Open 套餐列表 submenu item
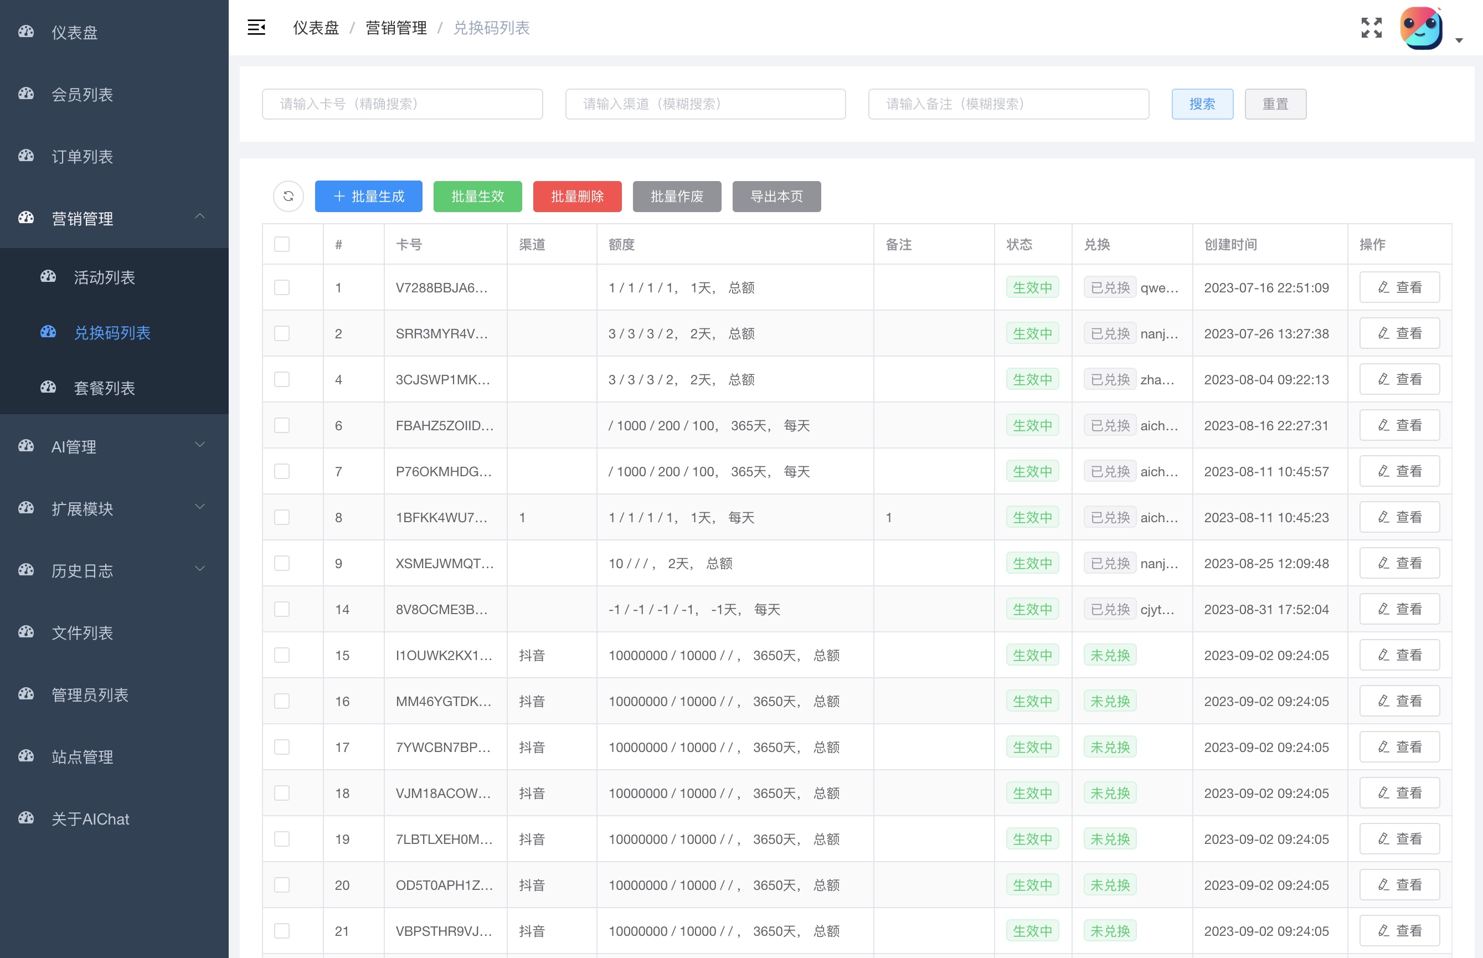This screenshot has width=1483, height=958. tap(104, 388)
